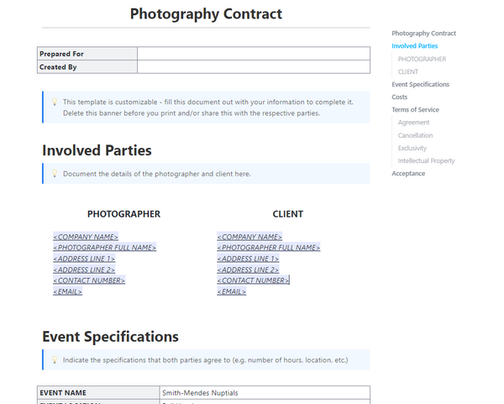Jump to Costs section via the outline
This screenshot has width=504, height=404.
point(399,97)
